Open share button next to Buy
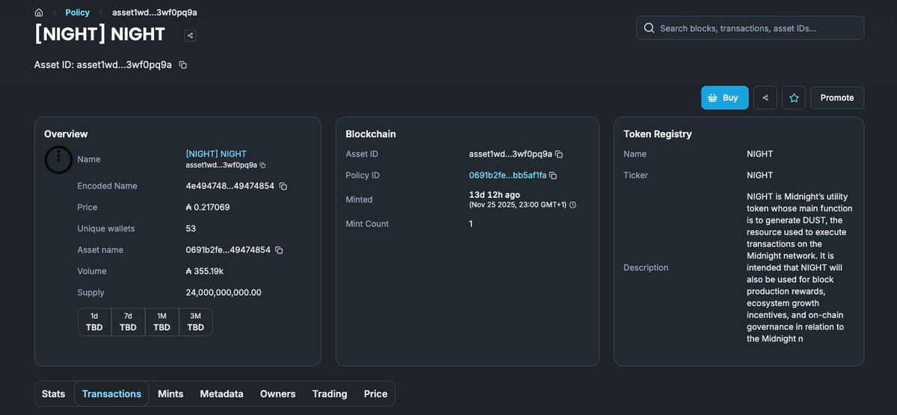 (765, 98)
